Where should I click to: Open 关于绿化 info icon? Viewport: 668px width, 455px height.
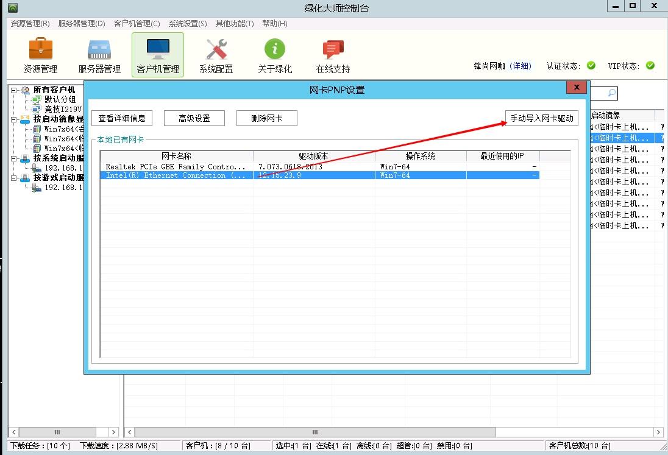(x=275, y=50)
